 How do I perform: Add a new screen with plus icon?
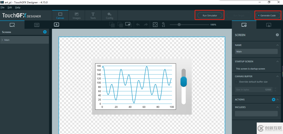45,32
